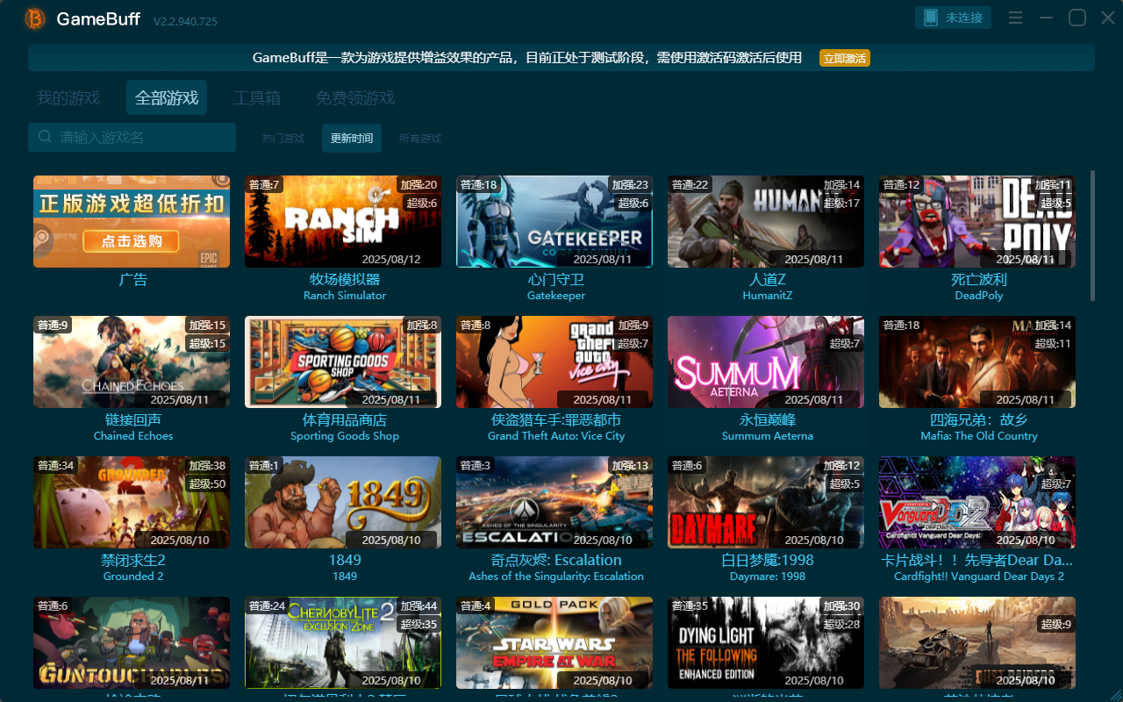Open Star Wars Empire at War cover
Image resolution: width=1123 pixels, height=702 pixels.
(x=554, y=642)
